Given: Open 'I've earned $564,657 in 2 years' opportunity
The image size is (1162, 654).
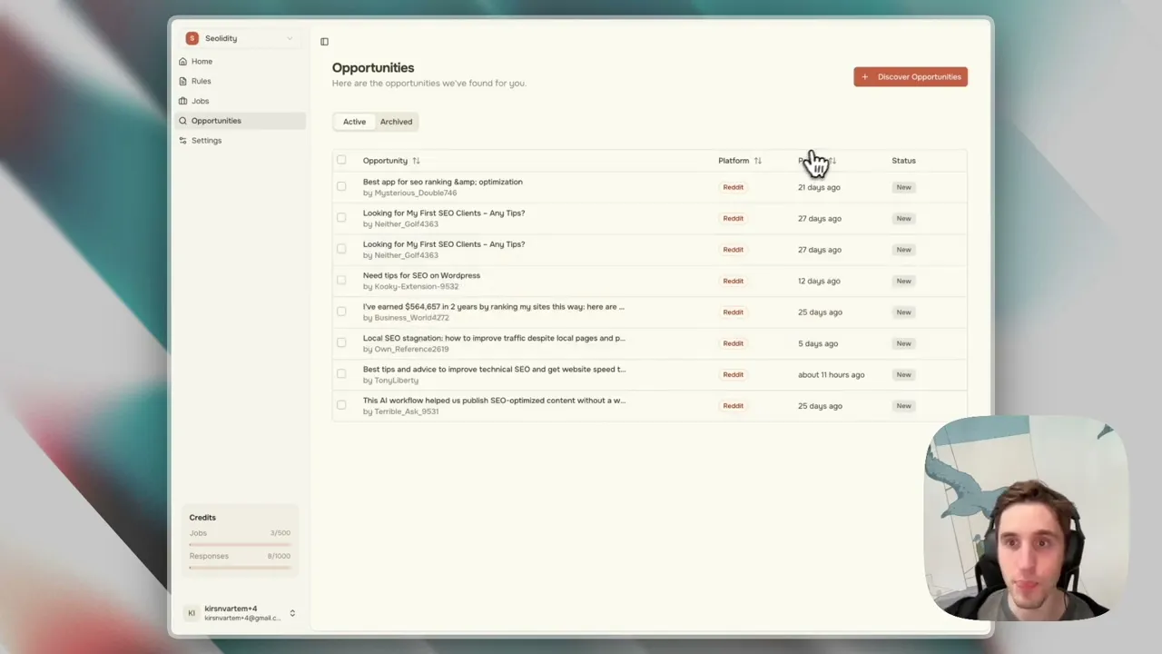Looking at the screenshot, I should tap(494, 307).
